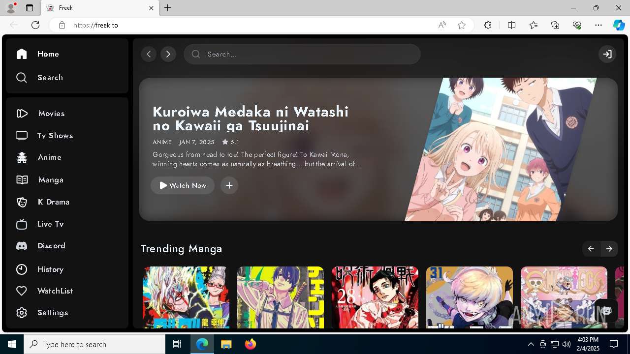
Task: Click the Settings label
Action: pyautogui.click(x=53, y=313)
